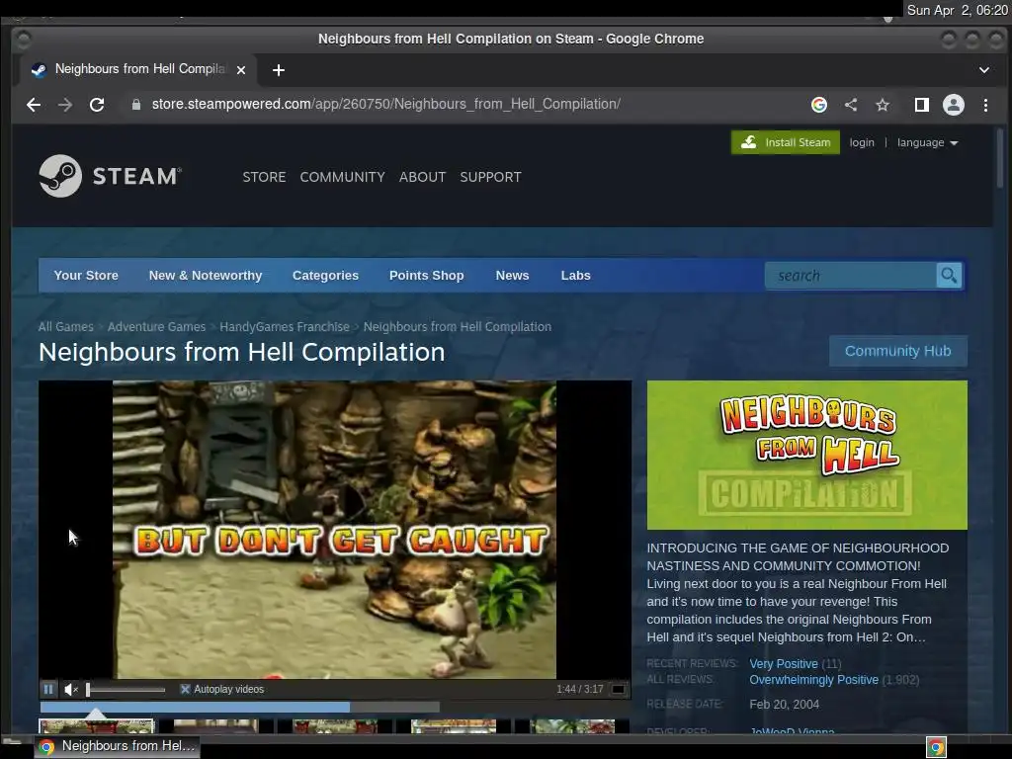Bookmark this page with star icon
This screenshot has width=1012, height=759.
(883, 105)
